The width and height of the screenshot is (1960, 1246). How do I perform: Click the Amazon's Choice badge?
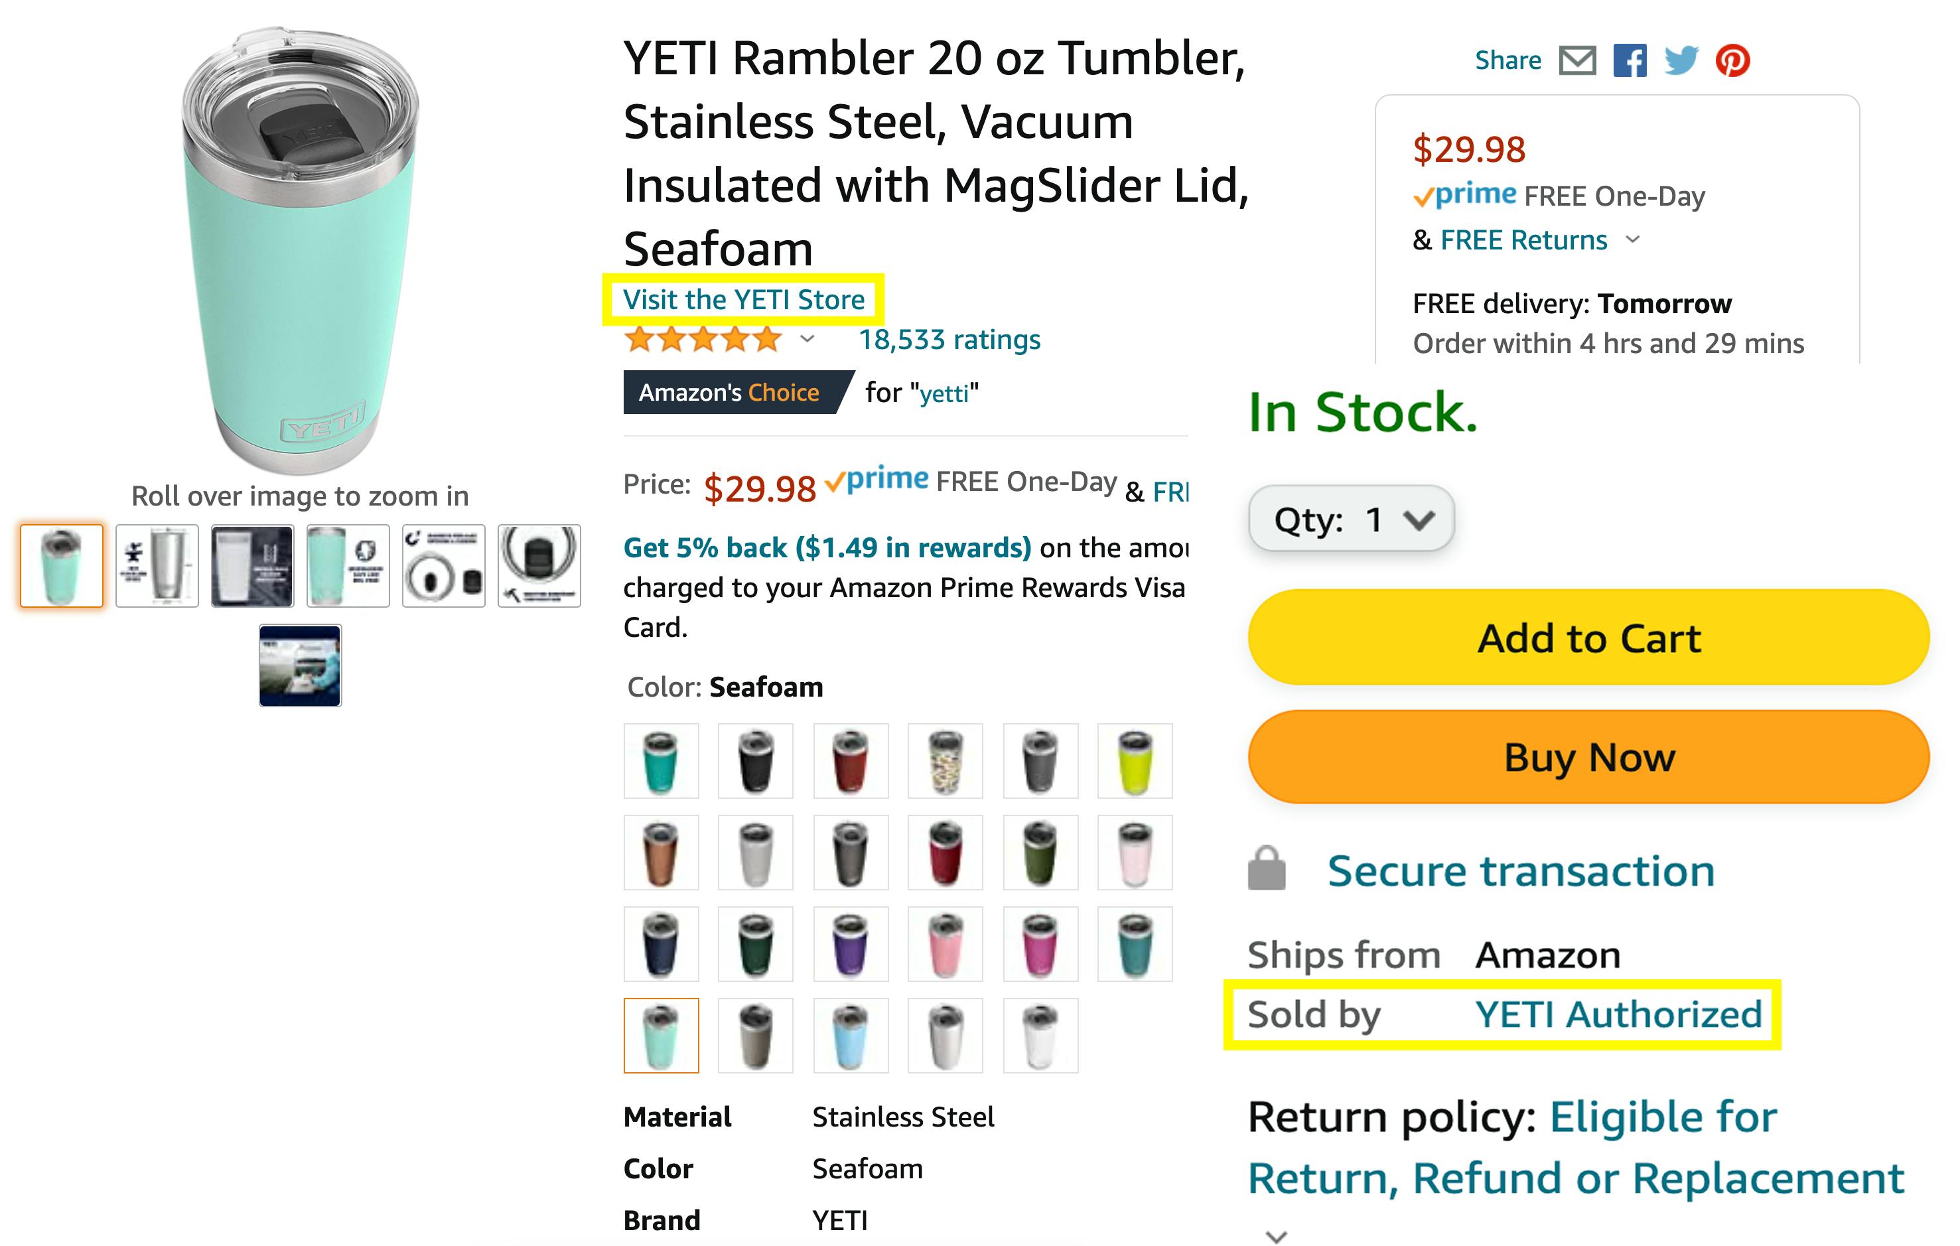pyautogui.click(x=730, y=392)
